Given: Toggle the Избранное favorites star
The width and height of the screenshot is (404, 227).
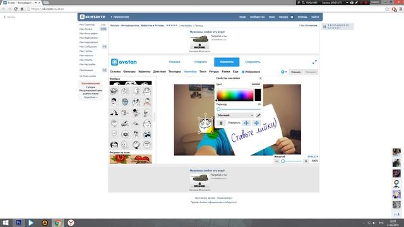Looking at the screenshot, I should [243, 72].
